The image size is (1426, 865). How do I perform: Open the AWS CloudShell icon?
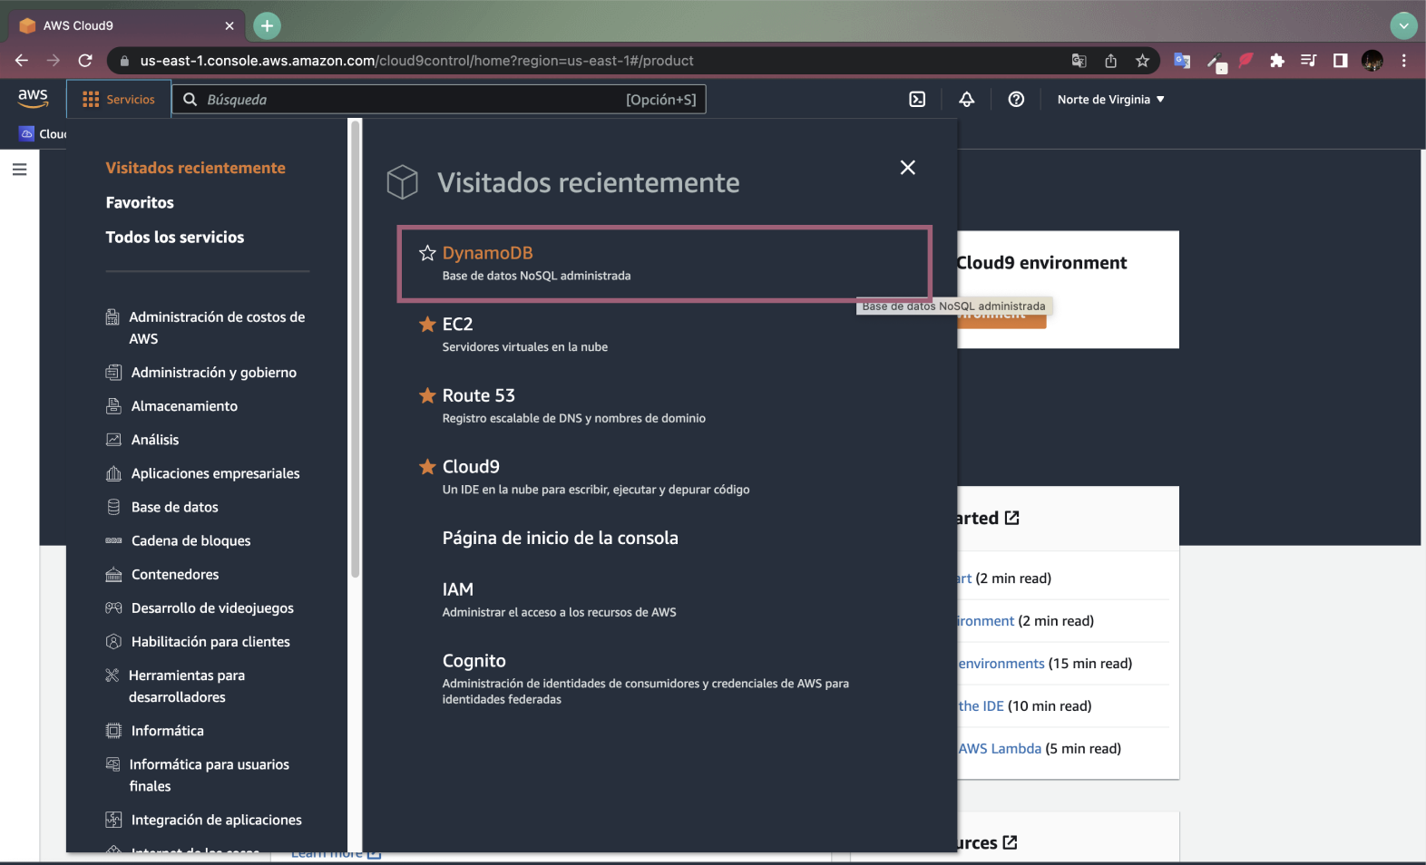[917, 100]
